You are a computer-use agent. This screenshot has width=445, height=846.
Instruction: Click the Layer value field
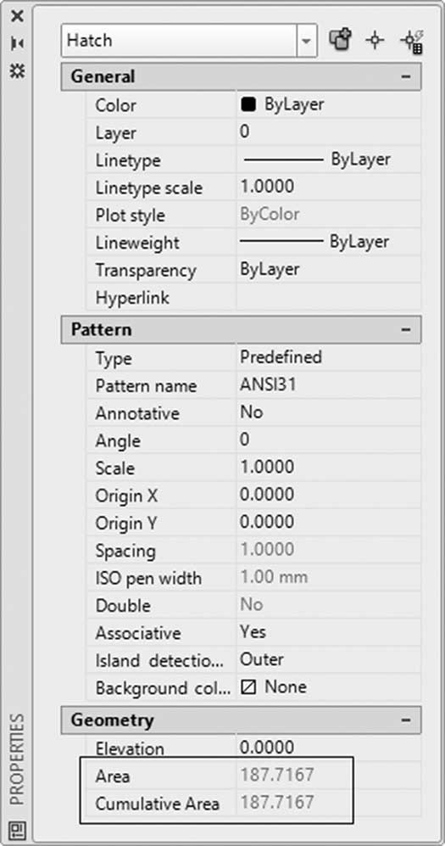point(329,132)
